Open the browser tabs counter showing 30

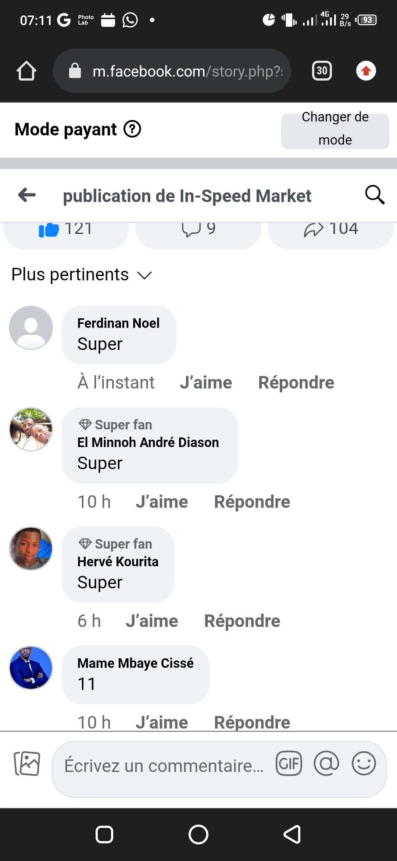[x=322, y=71]
